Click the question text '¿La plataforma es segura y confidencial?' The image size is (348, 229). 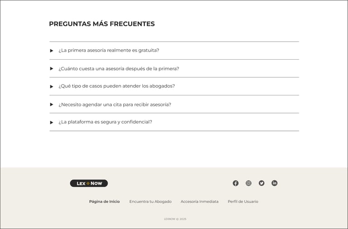105,122
